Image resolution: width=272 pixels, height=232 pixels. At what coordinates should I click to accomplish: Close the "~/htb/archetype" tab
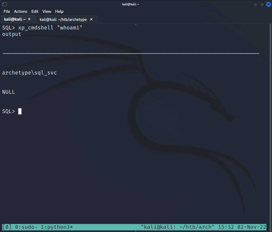click(x=91, y=20)
